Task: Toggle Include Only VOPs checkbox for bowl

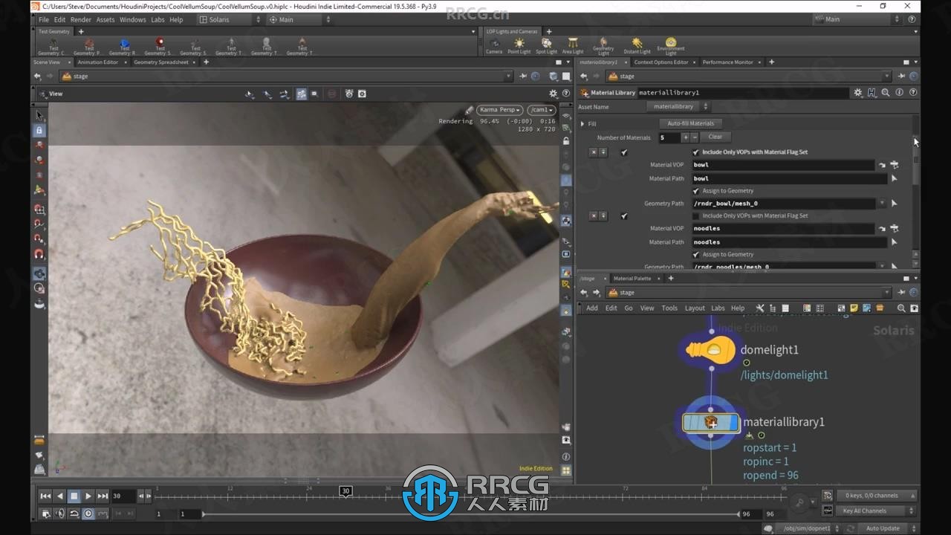Action: click(696, 152)
